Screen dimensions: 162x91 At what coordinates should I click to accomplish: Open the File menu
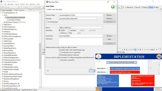point(2,4)
